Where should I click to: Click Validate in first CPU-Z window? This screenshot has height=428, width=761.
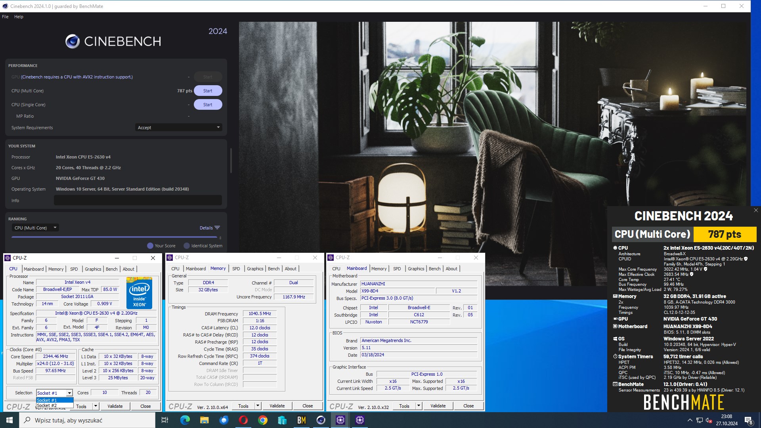pyautogui.click(x=115, y=406)
